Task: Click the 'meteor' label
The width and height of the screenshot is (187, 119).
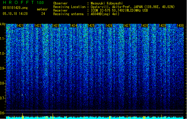Action: click(x=42, y=9)
